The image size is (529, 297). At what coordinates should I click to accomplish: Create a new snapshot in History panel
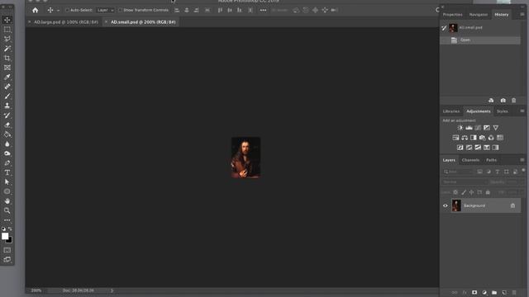coord(503,101)
